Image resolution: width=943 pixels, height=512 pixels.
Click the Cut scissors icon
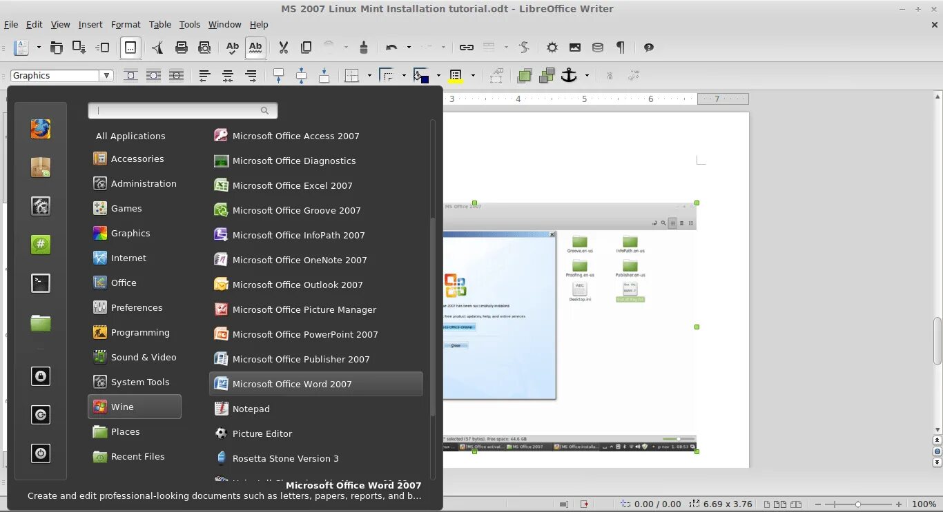point(283,48)
